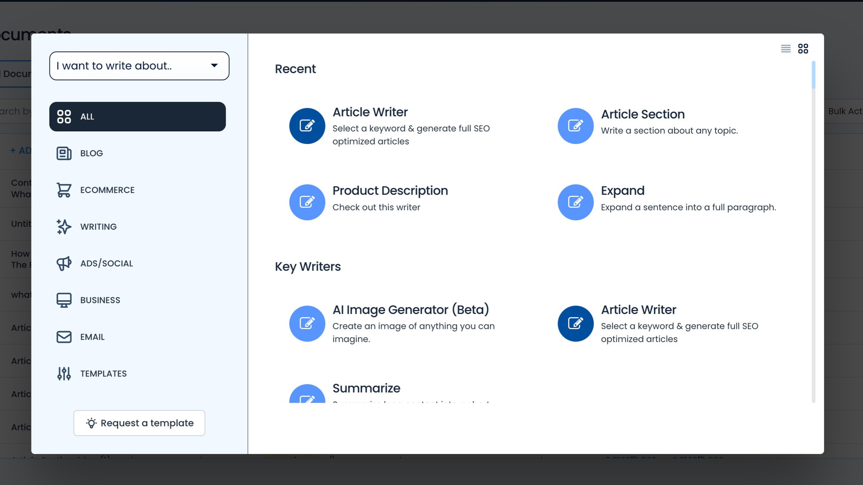This screenshot has height=485, width=863.
Task: Switch to the list view layout
Action: pos(785,49)
